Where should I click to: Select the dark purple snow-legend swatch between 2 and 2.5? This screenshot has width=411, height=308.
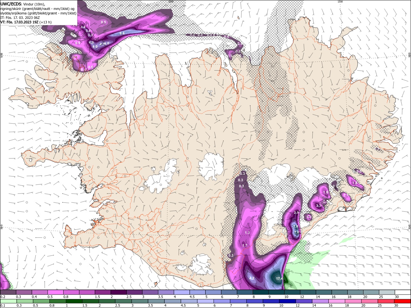118,292
